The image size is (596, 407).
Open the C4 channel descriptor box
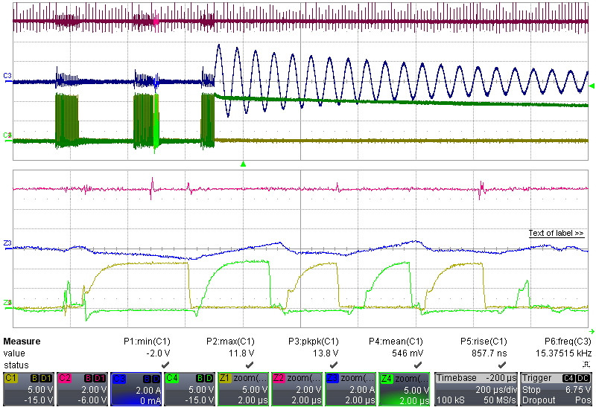coord(190,389)
